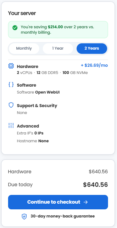Click the Hostname None line
Viewport: 117px width, 228px height.
33,141
